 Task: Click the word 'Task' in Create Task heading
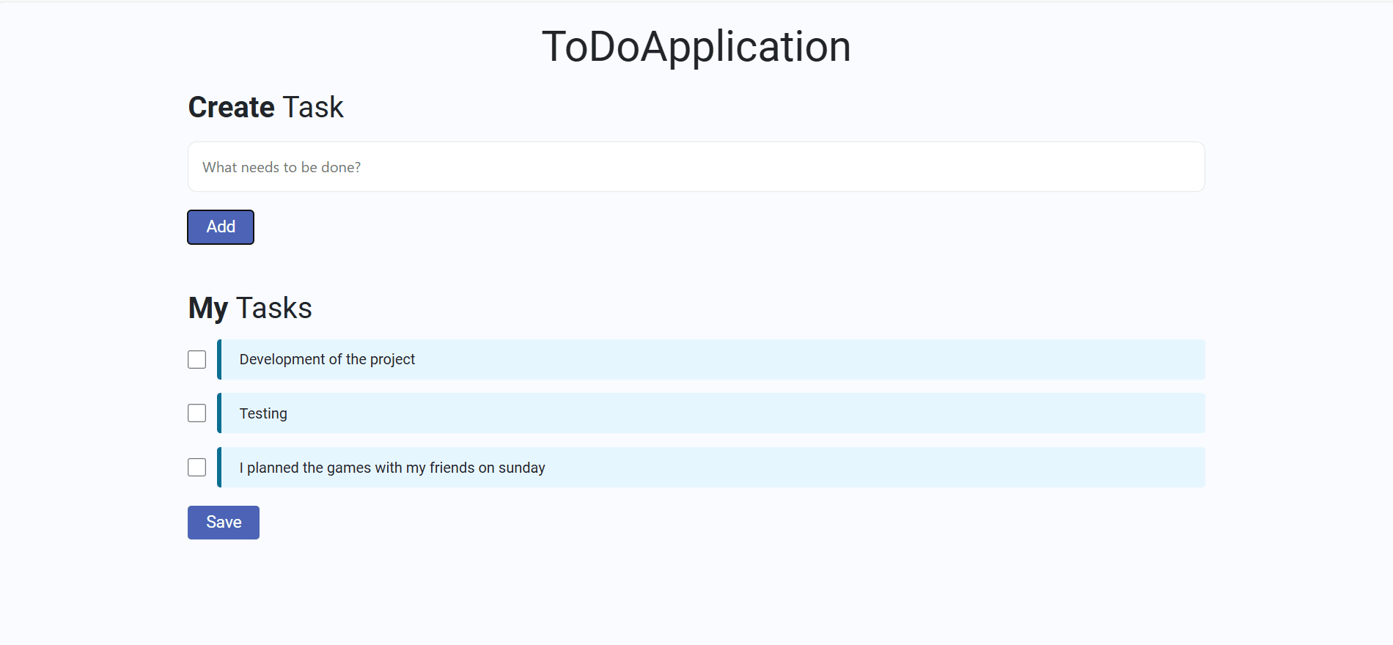(x=313, y=108)
